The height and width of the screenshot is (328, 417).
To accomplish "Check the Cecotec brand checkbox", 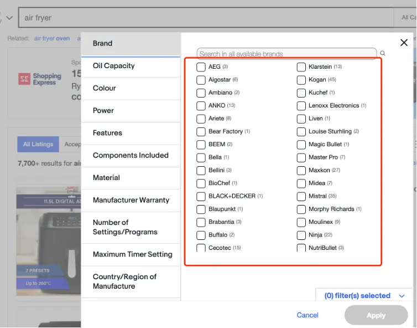I will click(x=201, y=248).
